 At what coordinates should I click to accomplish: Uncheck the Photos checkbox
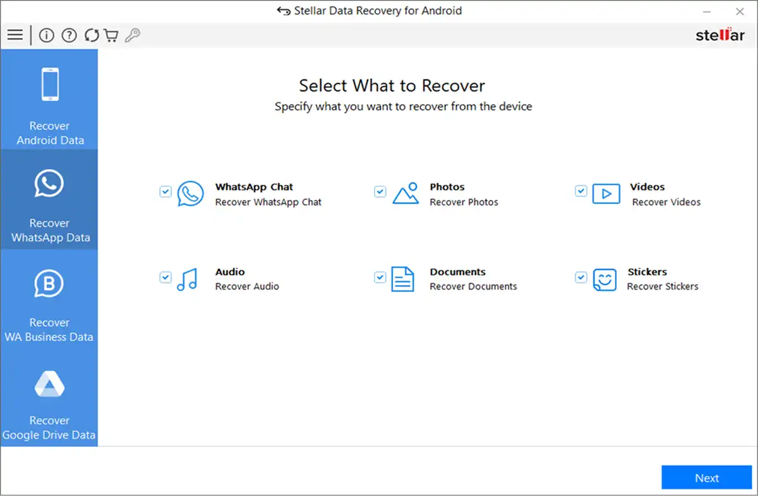(380, 191)
